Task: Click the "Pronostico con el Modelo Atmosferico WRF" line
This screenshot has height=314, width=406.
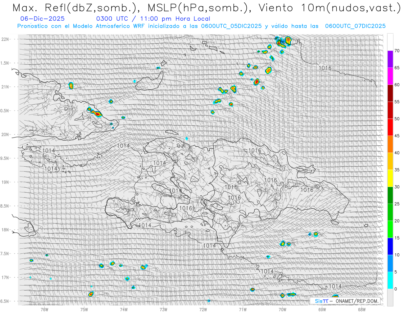Action: click(x=202, y=26)
